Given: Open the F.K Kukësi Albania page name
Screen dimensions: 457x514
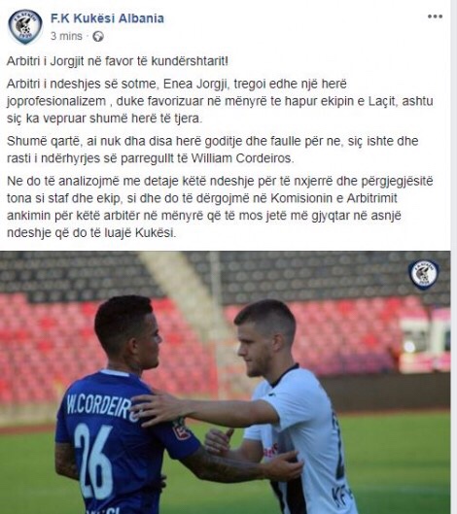Looking at the screenshot, I should [x=107, y=18].
